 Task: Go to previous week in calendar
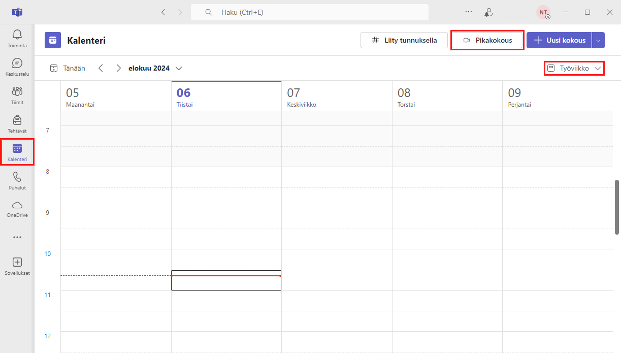[101, 68]
